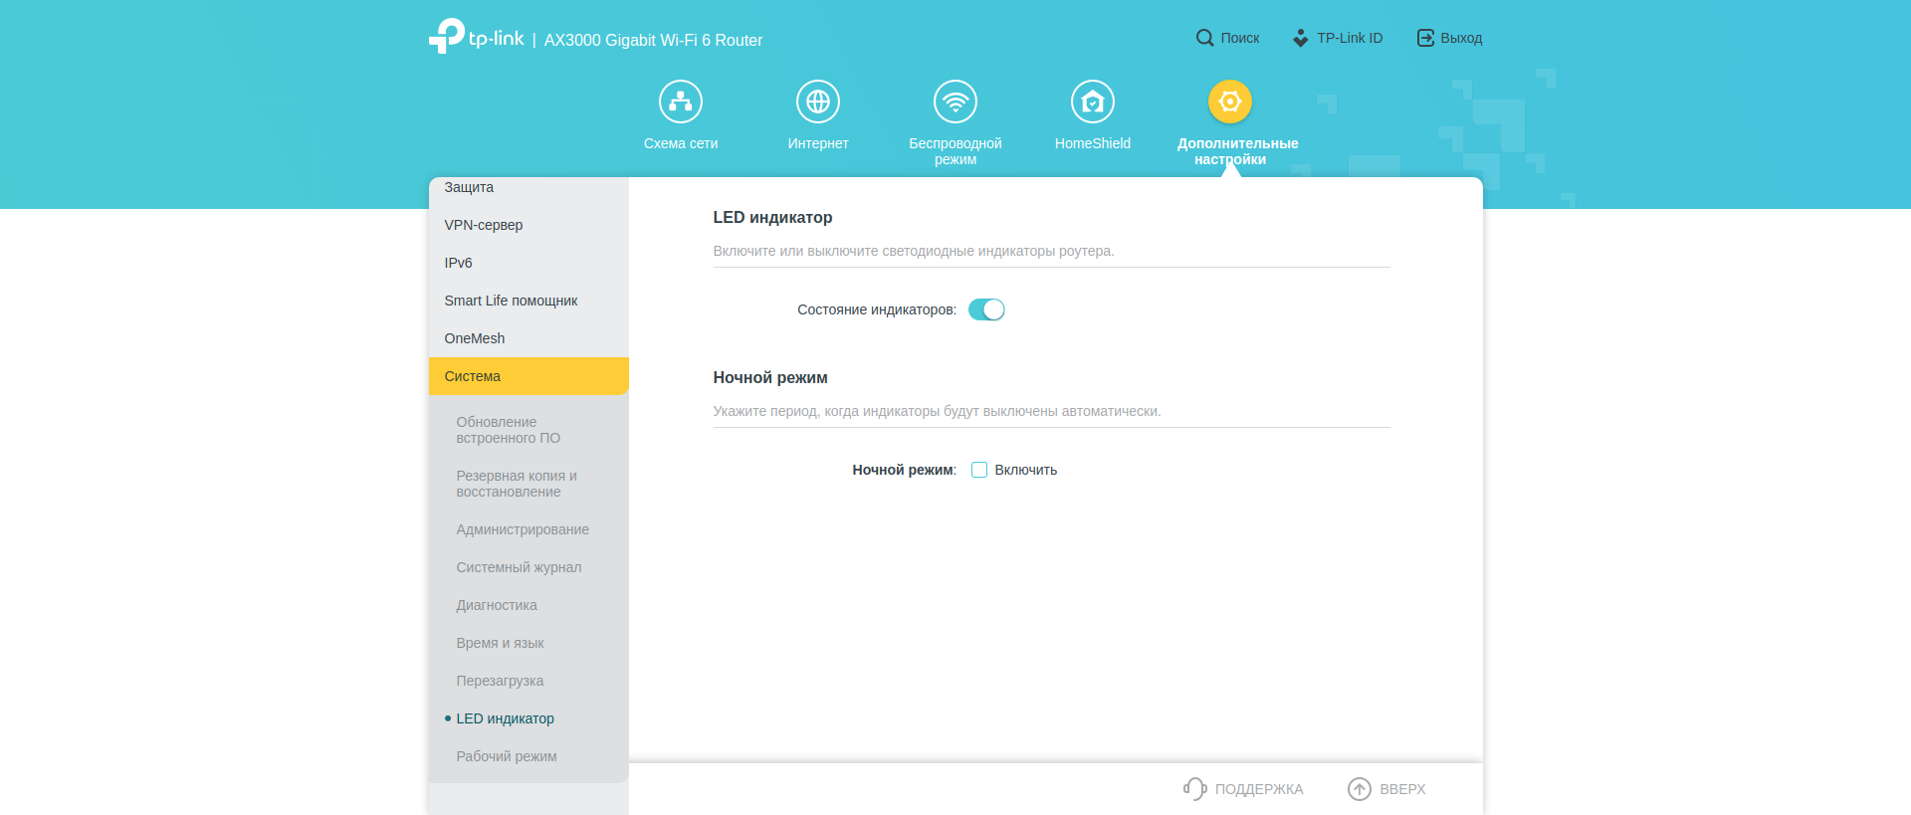Open the HomeShield icon

coord(1093,102)
